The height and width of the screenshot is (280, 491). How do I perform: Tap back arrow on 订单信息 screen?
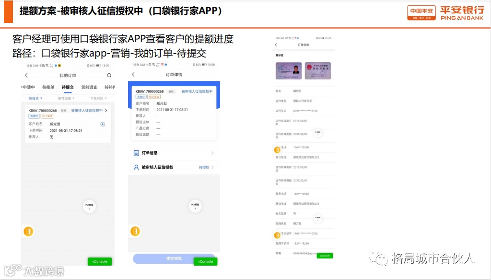[x=276, y=45]
